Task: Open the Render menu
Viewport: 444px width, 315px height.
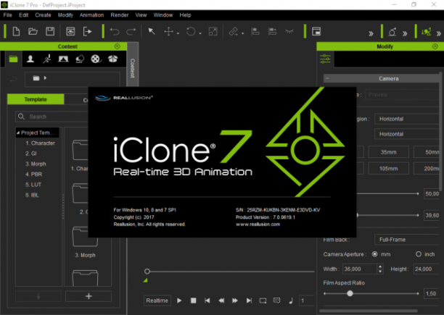Action: click(x=120, y=15)
